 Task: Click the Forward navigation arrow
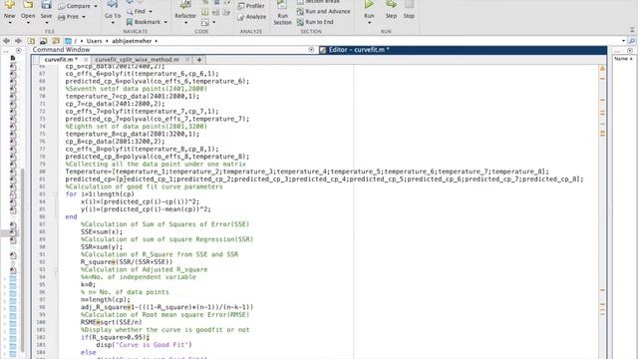18,41
